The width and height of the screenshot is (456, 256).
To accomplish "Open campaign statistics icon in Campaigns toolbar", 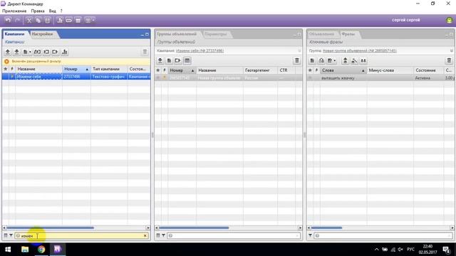I will (65, 52).
